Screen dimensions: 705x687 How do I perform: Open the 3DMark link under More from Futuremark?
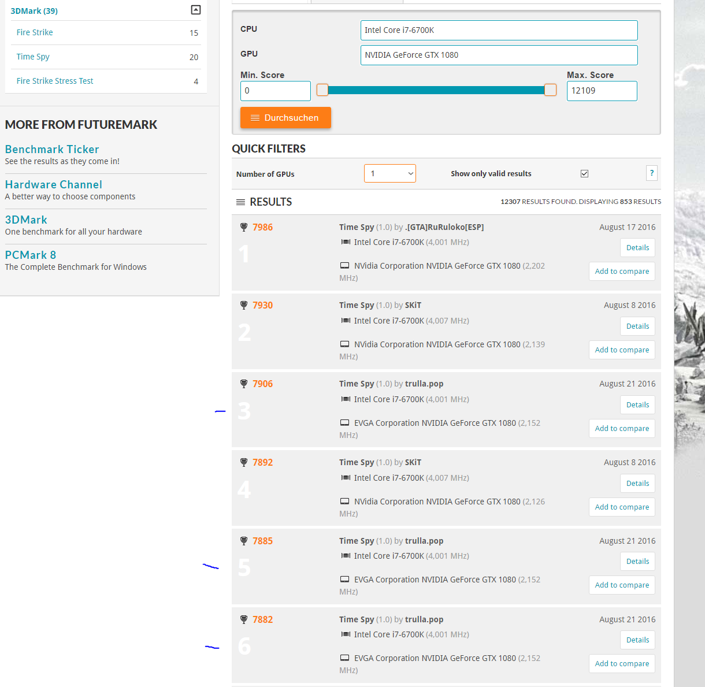[x=26, y=220]
